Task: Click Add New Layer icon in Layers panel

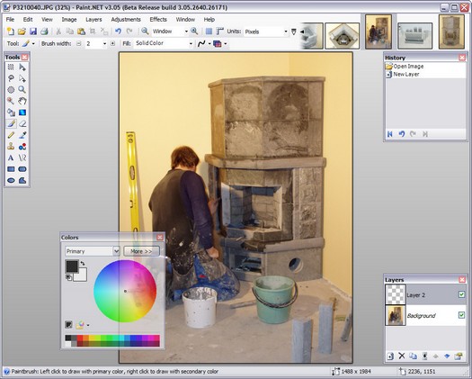Action: click(x=390, y=356)
